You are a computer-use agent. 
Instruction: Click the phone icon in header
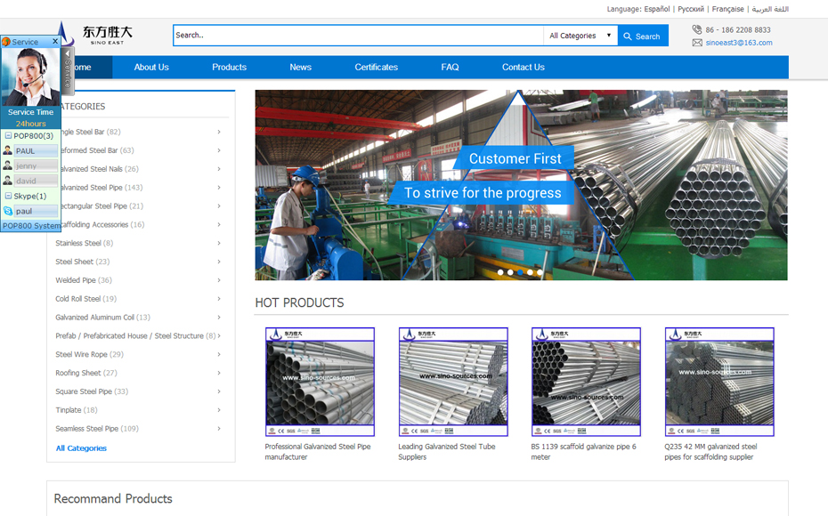click(697, 29)
